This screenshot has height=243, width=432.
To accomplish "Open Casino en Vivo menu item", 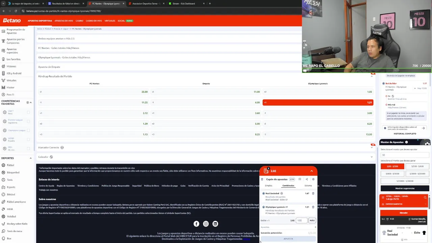I will 94,21.
